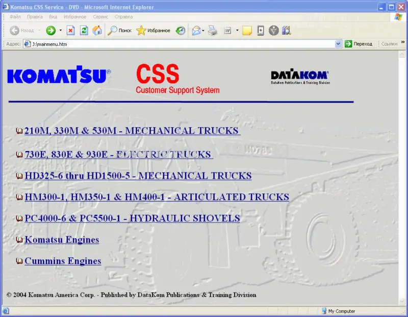Open Favorites via the Избранное star icon
The width and height of the screenshot is (408, 317).
140,30
